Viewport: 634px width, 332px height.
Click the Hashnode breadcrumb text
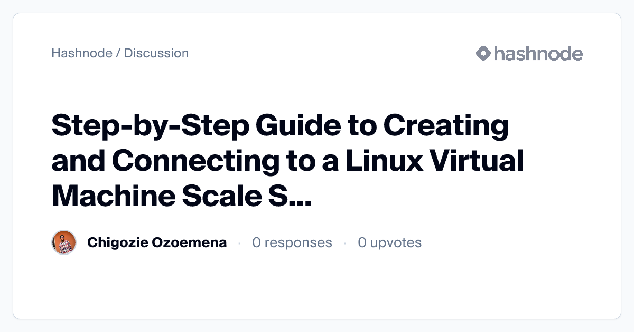tap(82, 53)
